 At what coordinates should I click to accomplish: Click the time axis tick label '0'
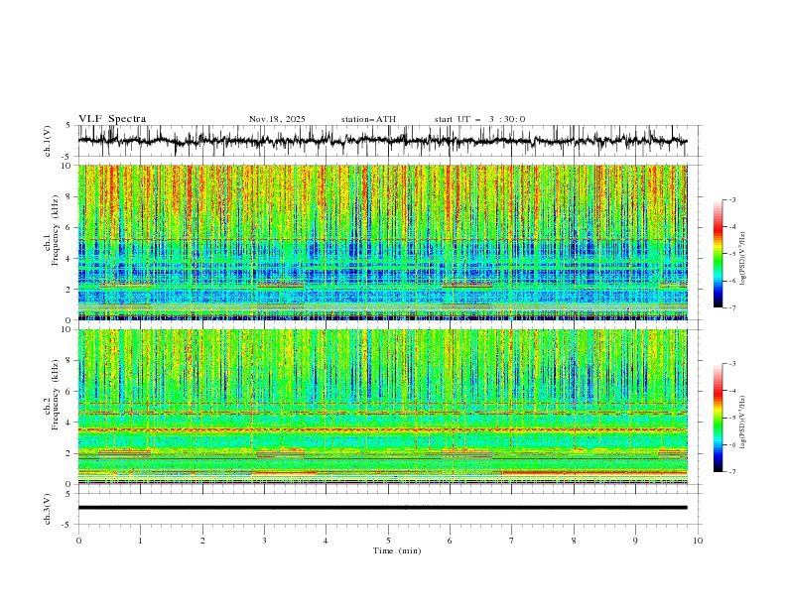(78, 541)
